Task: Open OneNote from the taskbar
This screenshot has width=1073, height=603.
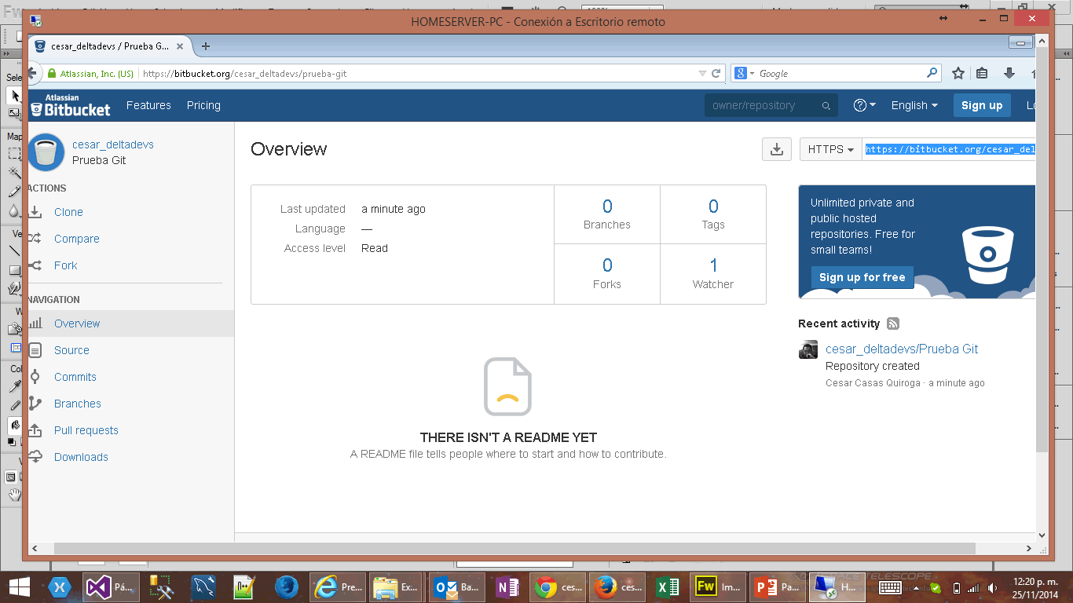Action: (507, 587)
